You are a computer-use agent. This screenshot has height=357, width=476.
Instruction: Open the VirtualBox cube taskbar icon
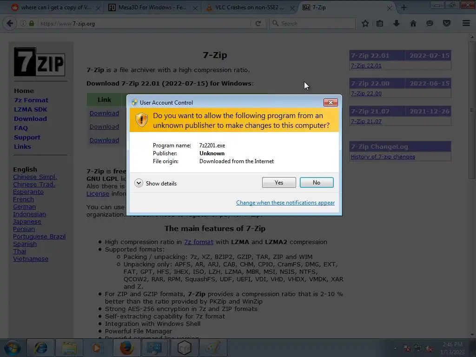point(184,348)
